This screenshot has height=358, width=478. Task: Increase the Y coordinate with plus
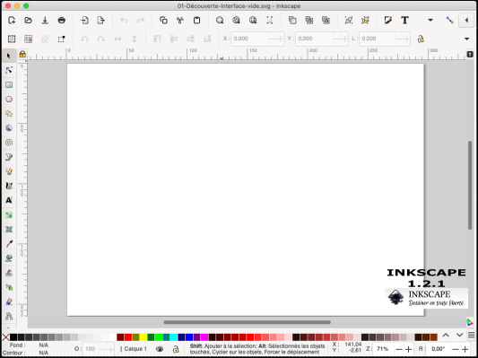tap(344, 39)
